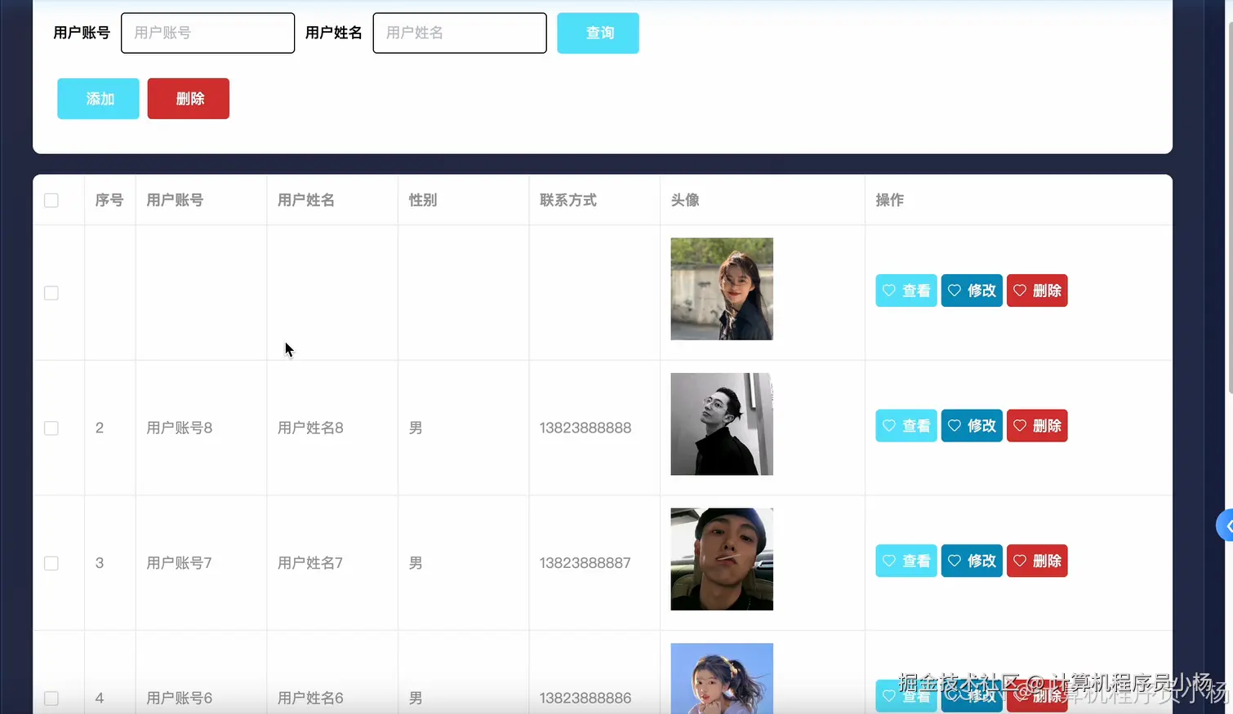Check the checkbox for row 用户账号6
1233x714 pixels.
coord(51,698)
